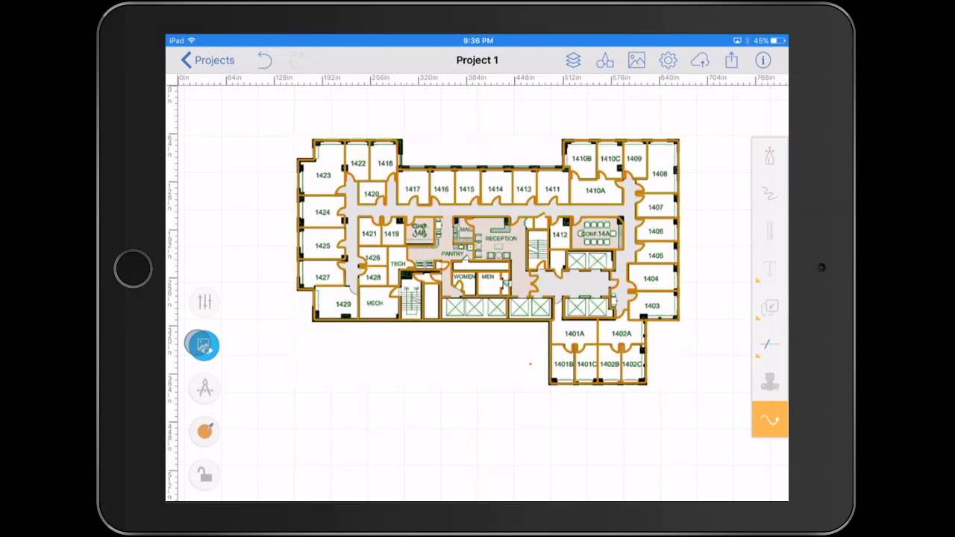Viewport: 955px width, 537px height.
Task: Select room 1401A on floor plan
Action: [x=574, y=334]
